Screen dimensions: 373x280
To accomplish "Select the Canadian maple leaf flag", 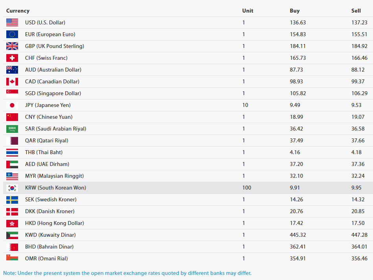I will pyautogui.click(x=12, y=82).
